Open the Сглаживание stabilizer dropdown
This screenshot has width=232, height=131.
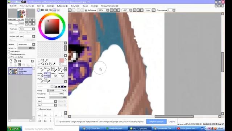174,10
